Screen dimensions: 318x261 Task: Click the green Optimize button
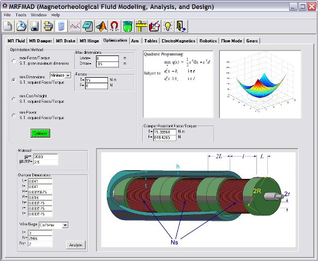pyautogui.click(x=40, y=133)
